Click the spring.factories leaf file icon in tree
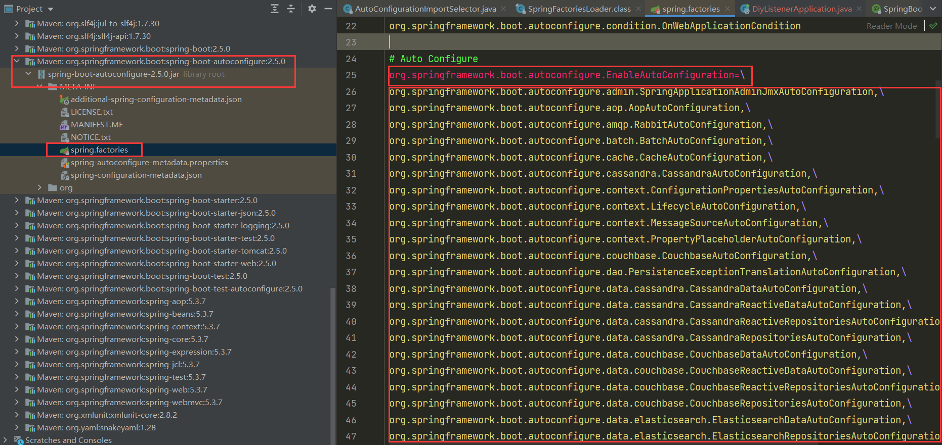The image size is (942, 445). (x=64, y=150)
